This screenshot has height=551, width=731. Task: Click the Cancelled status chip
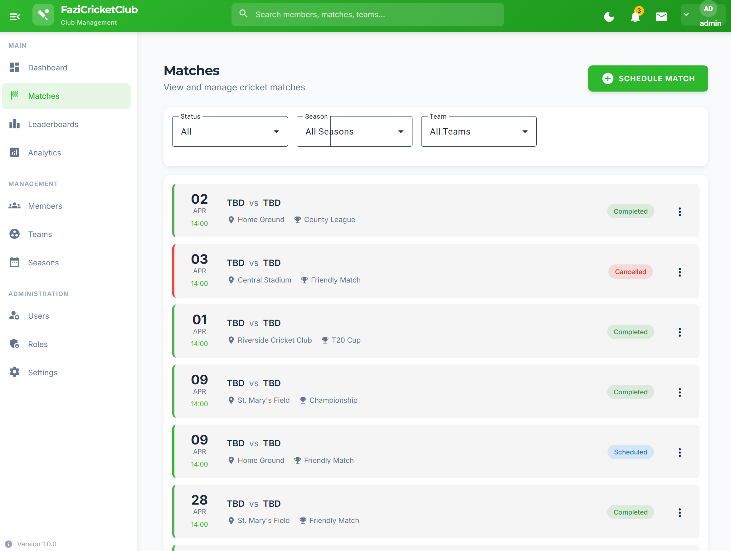630,272
